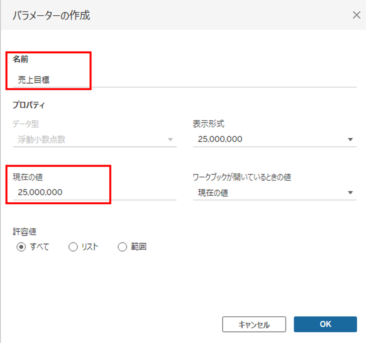The height and width of the screenshot is (343, 366).
Task: Click the 許容値 label
Action: [25, 232]
